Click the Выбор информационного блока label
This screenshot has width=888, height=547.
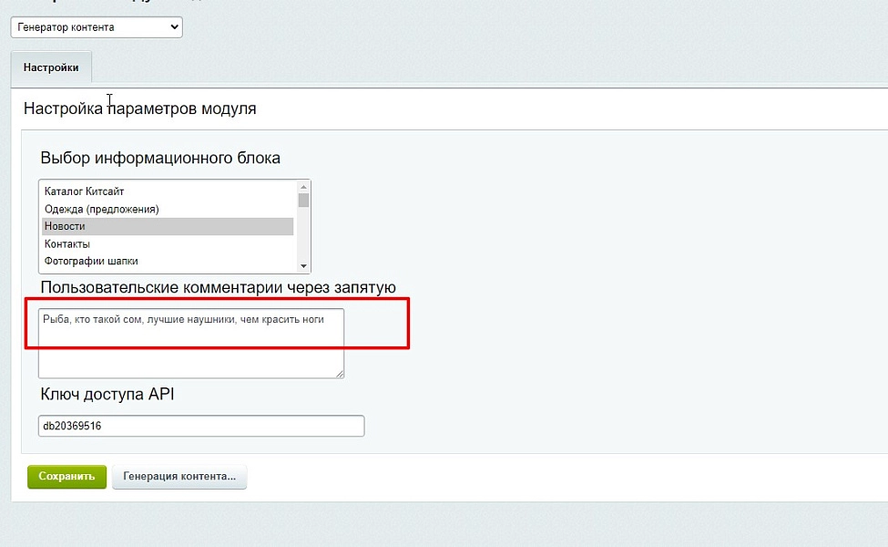(160, 158)
